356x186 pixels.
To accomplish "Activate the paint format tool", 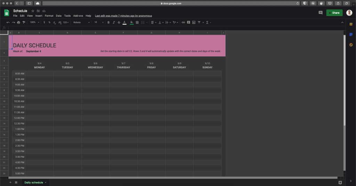I will coord(24,23).
